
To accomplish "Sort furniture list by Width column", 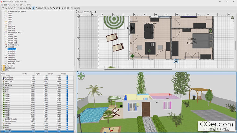I will (x=29, y=74).
